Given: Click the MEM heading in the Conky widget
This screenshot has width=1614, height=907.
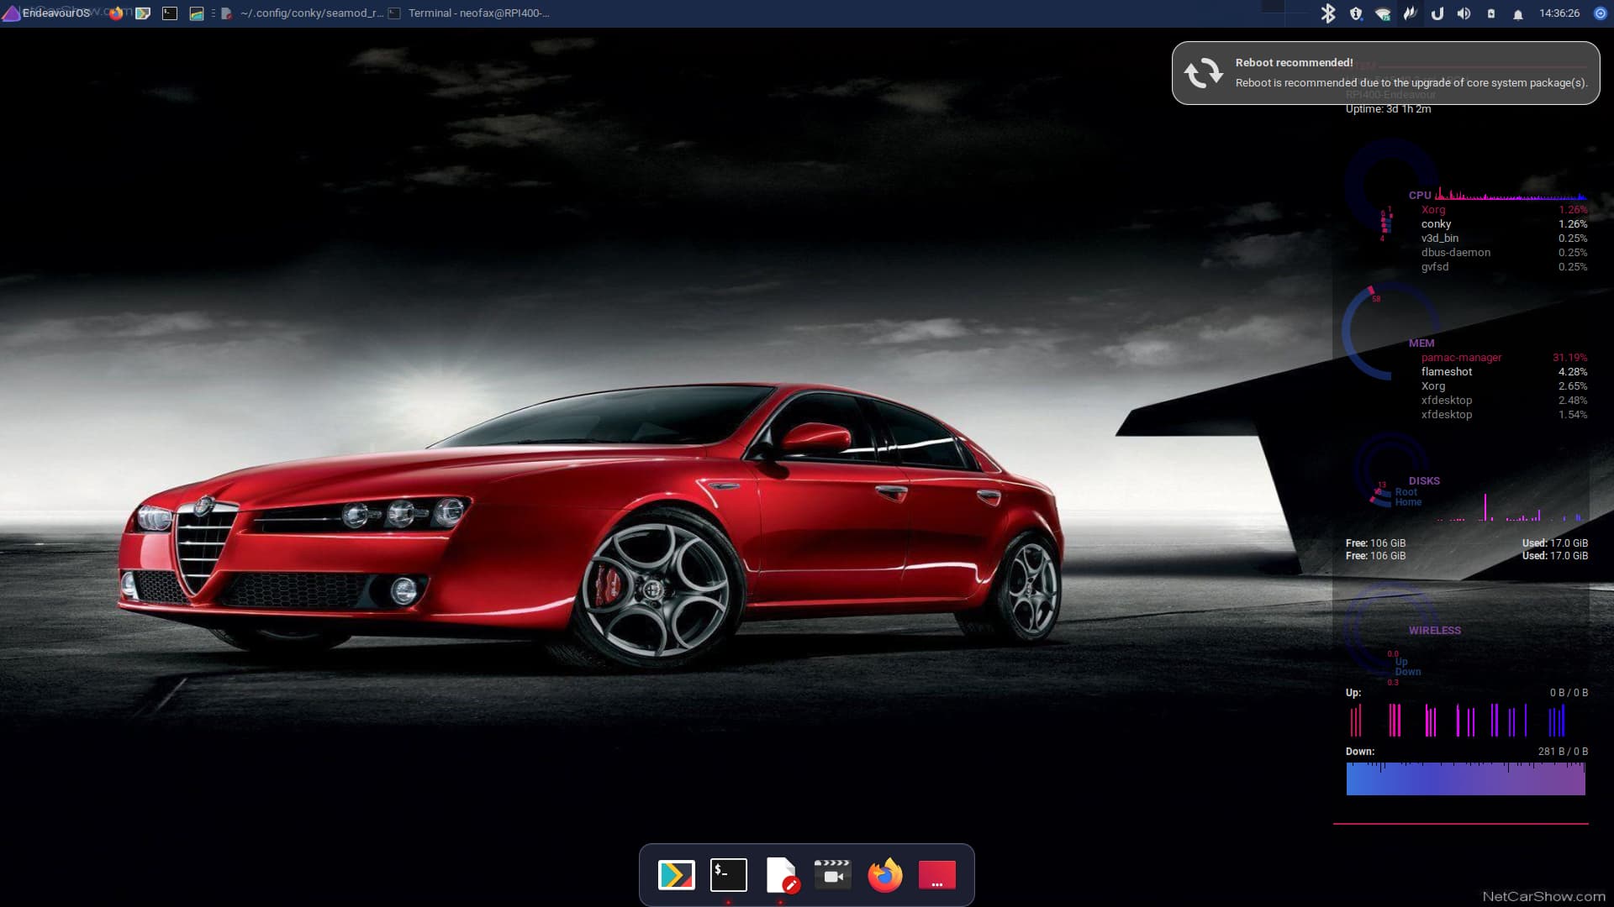Looking at the screenshot, I should (x=1421, y=343).
